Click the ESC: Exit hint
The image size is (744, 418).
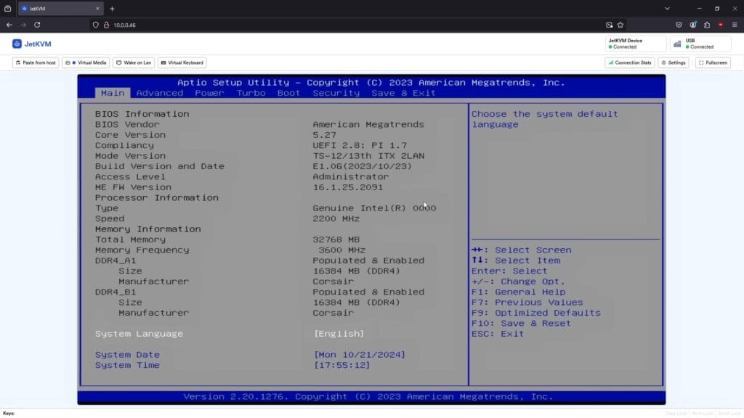[498, 334]
